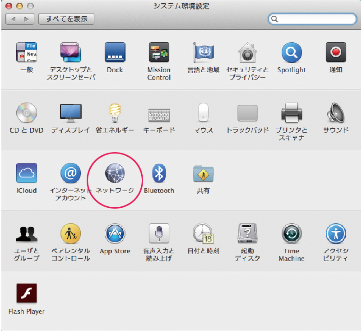Close the システム環境設定 window
Viewport: 362px width, 331px height.
pyautogui.click(x=9, y=6)
